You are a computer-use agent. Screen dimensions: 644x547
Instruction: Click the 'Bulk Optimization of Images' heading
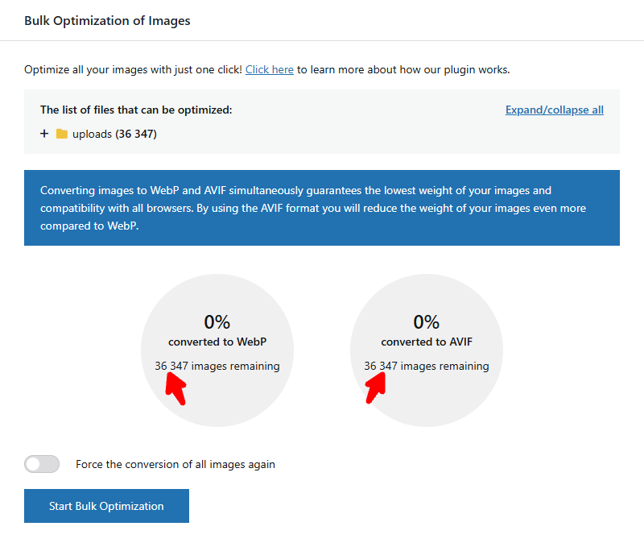click(x=107, y=21)
